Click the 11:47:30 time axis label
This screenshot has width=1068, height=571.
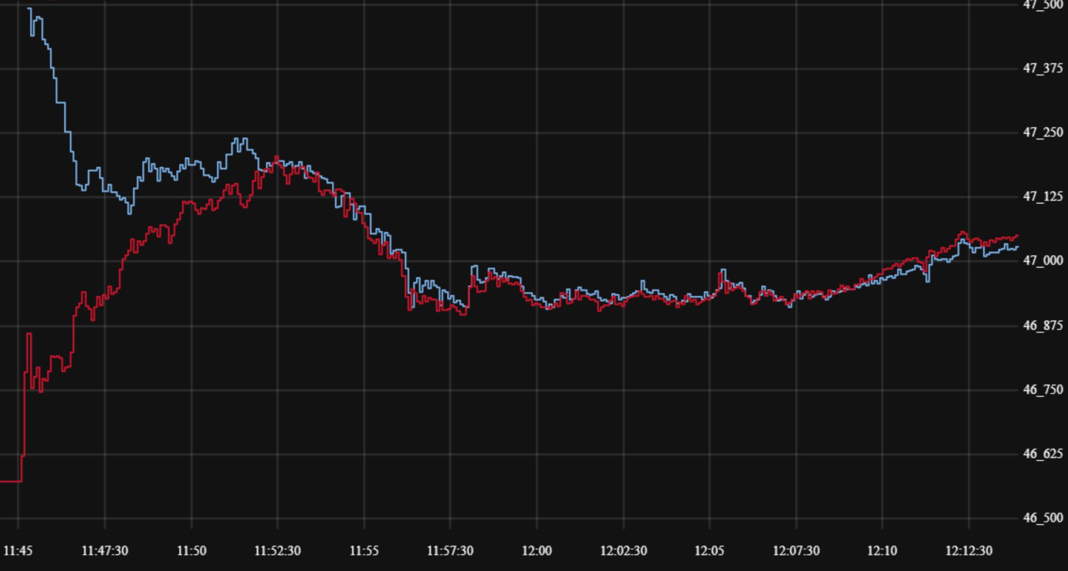click(105, 551)
